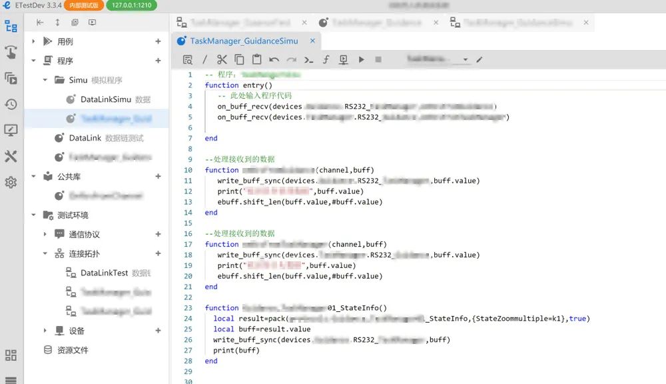666x384 pixels.
Task: Close the third blurred top tab
Action: click(x=586, y=23)
